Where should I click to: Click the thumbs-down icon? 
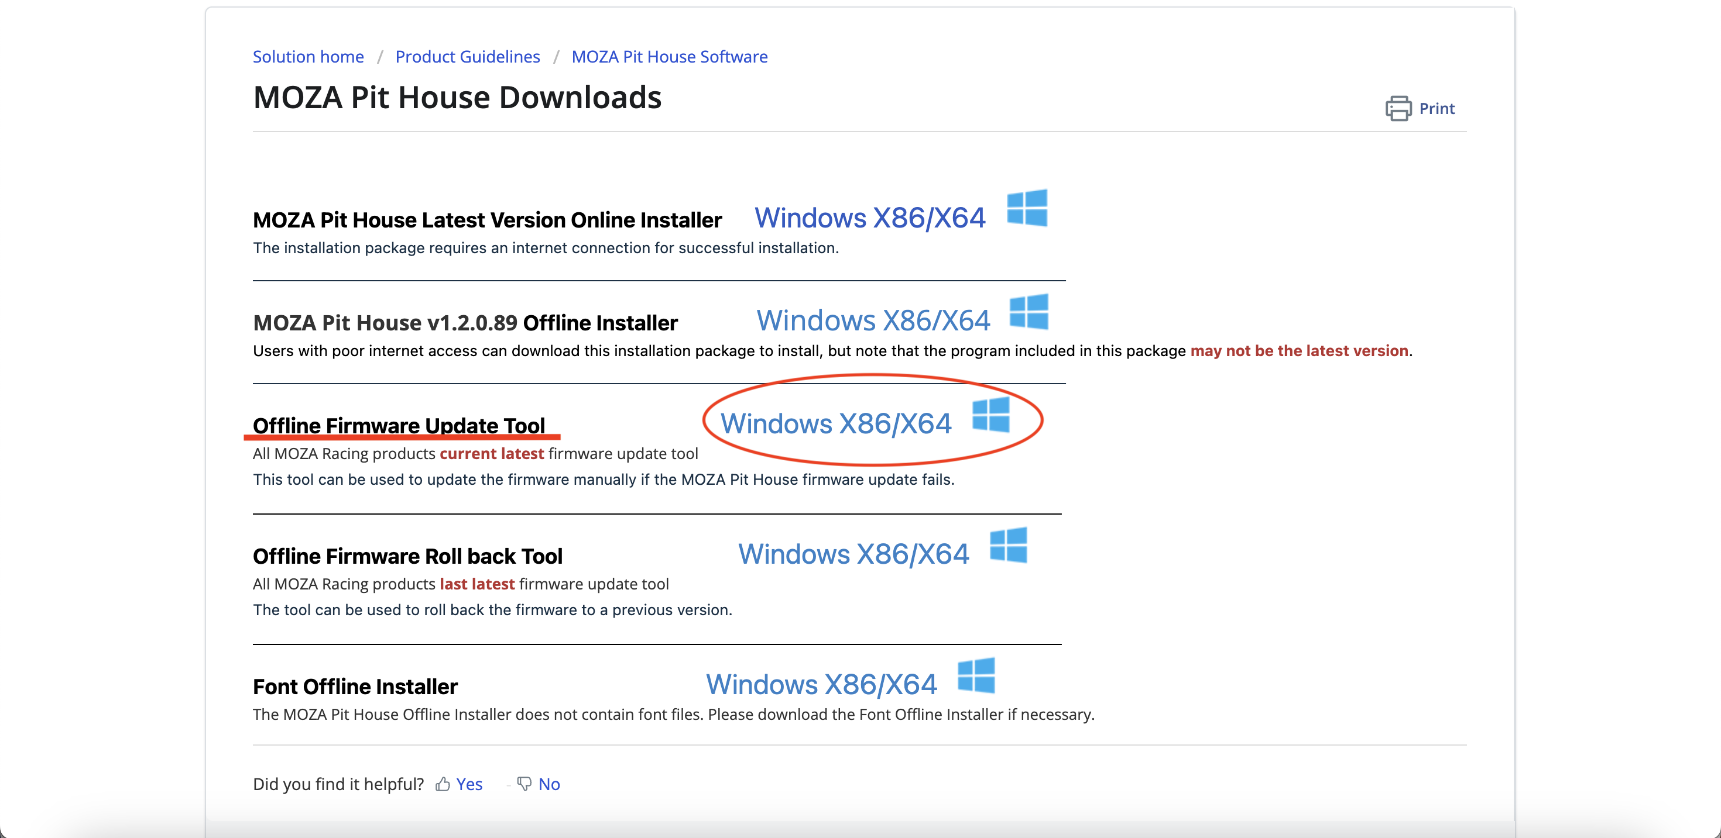click(x=524, y=784)
